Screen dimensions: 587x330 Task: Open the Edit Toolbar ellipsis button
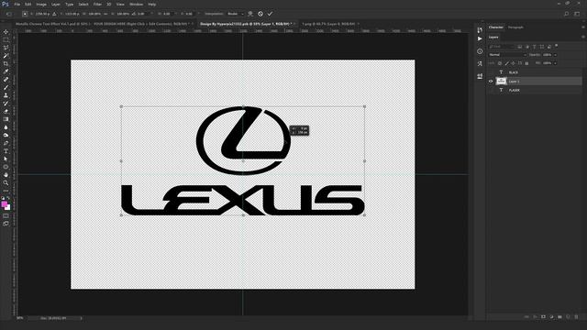tap(6, 191)
